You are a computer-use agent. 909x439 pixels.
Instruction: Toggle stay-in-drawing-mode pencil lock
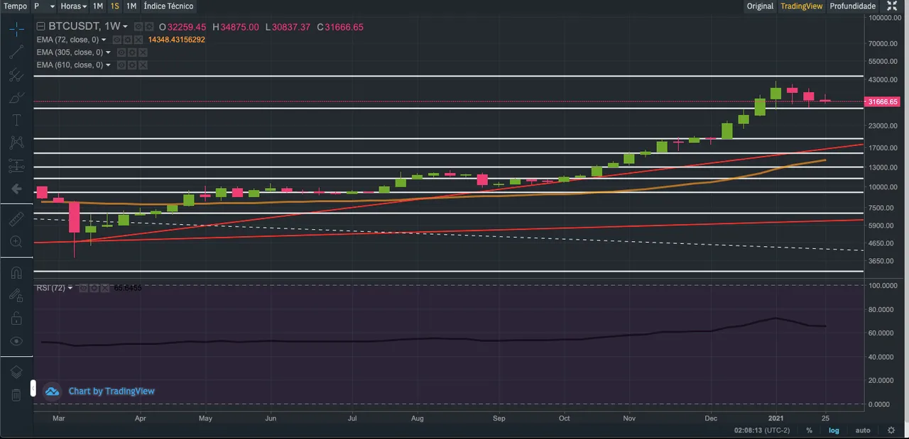tap(16, 296)
